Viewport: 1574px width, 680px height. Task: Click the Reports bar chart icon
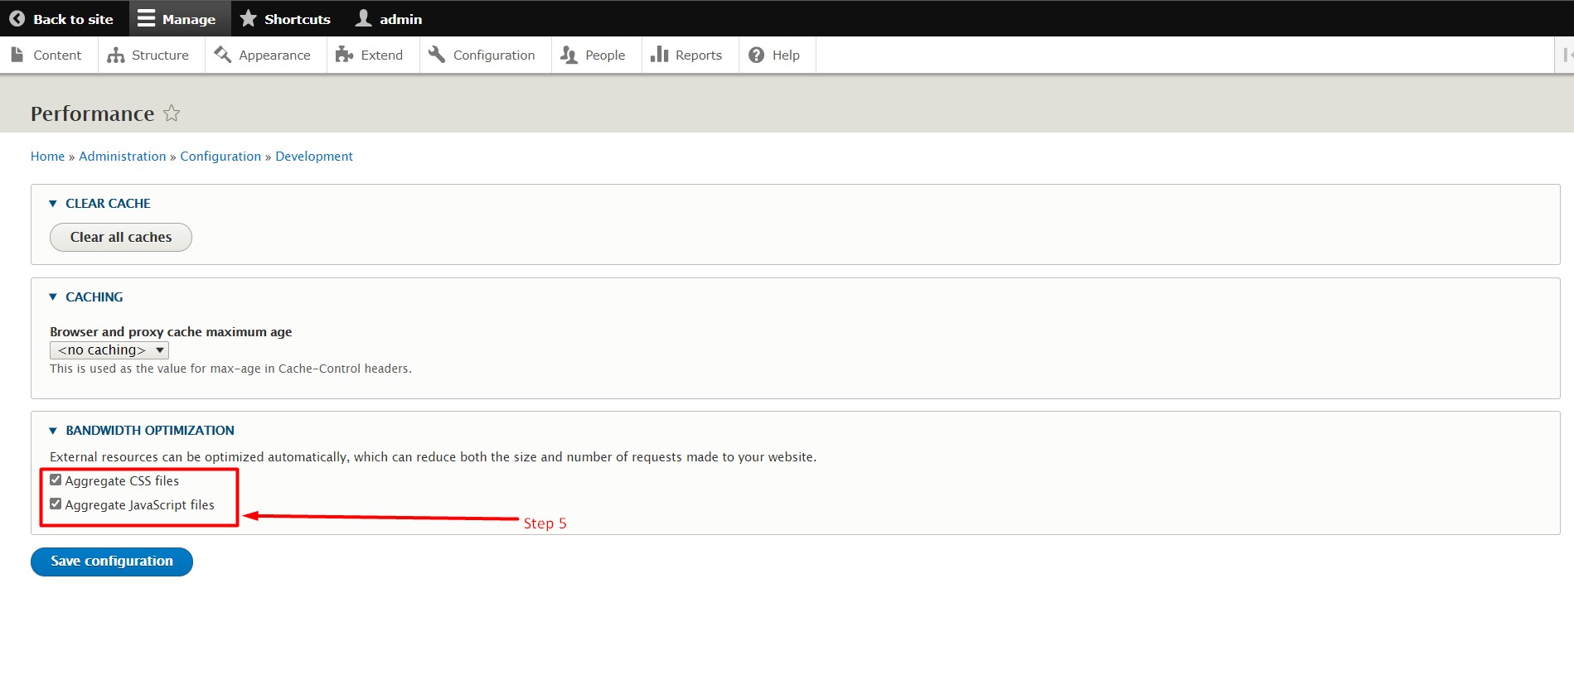coord(660,55)
